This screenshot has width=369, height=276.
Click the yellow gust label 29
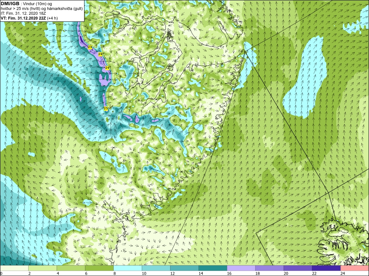[90, 47]
